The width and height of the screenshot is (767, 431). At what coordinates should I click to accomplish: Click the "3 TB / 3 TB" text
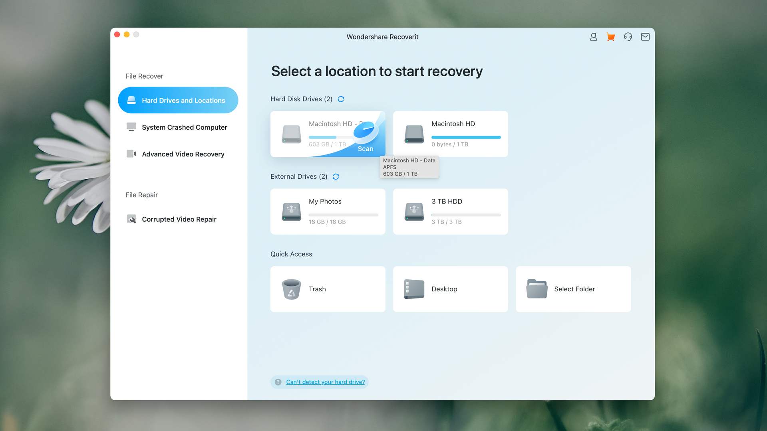pos(446,222)
